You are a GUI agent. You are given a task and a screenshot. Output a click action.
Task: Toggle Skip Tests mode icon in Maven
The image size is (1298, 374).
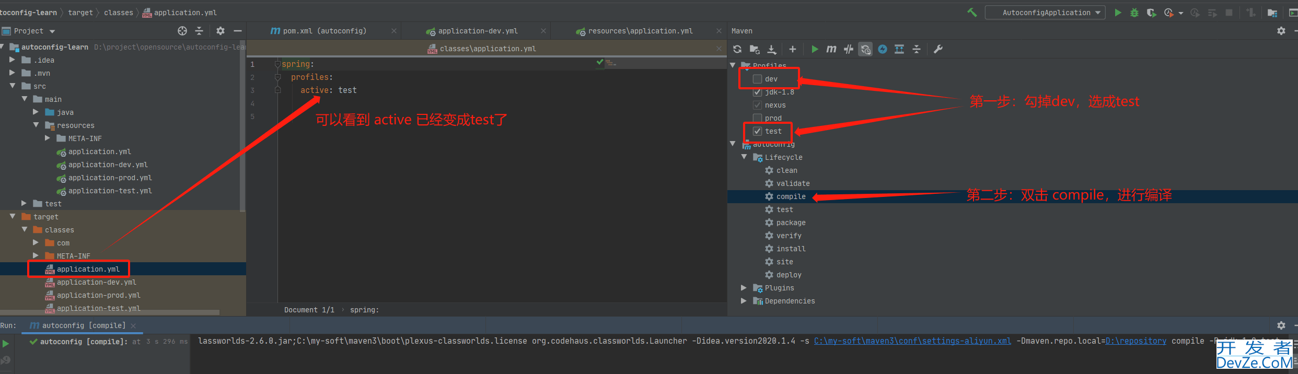[x=883, y=49]
